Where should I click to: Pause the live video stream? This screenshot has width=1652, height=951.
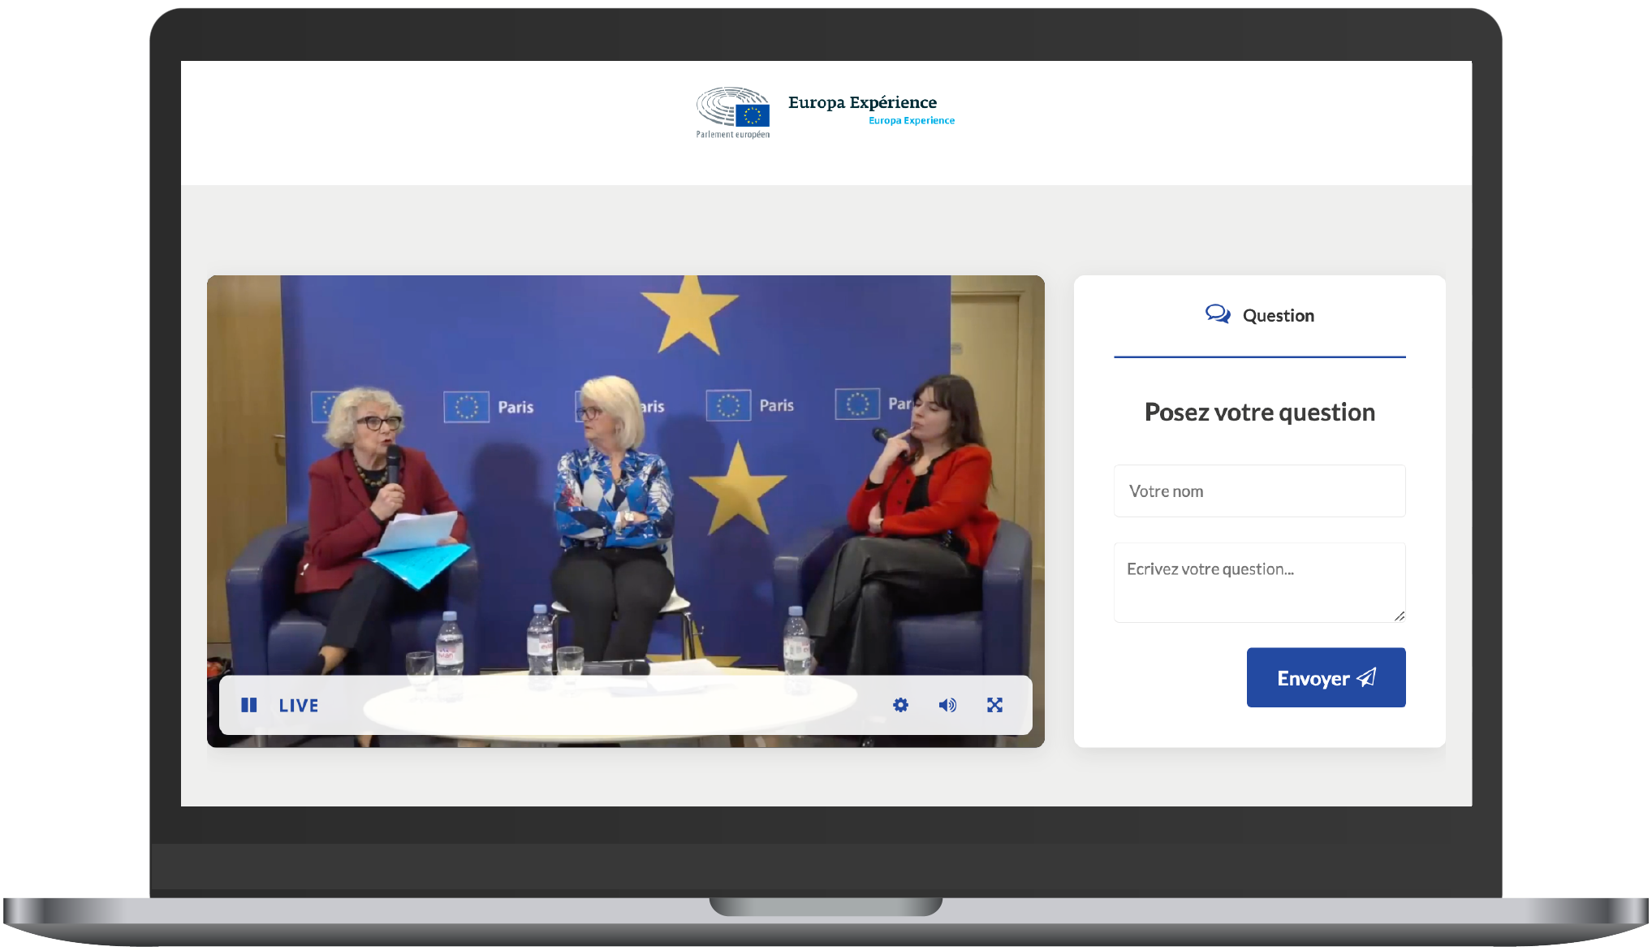tap(248, 705)
